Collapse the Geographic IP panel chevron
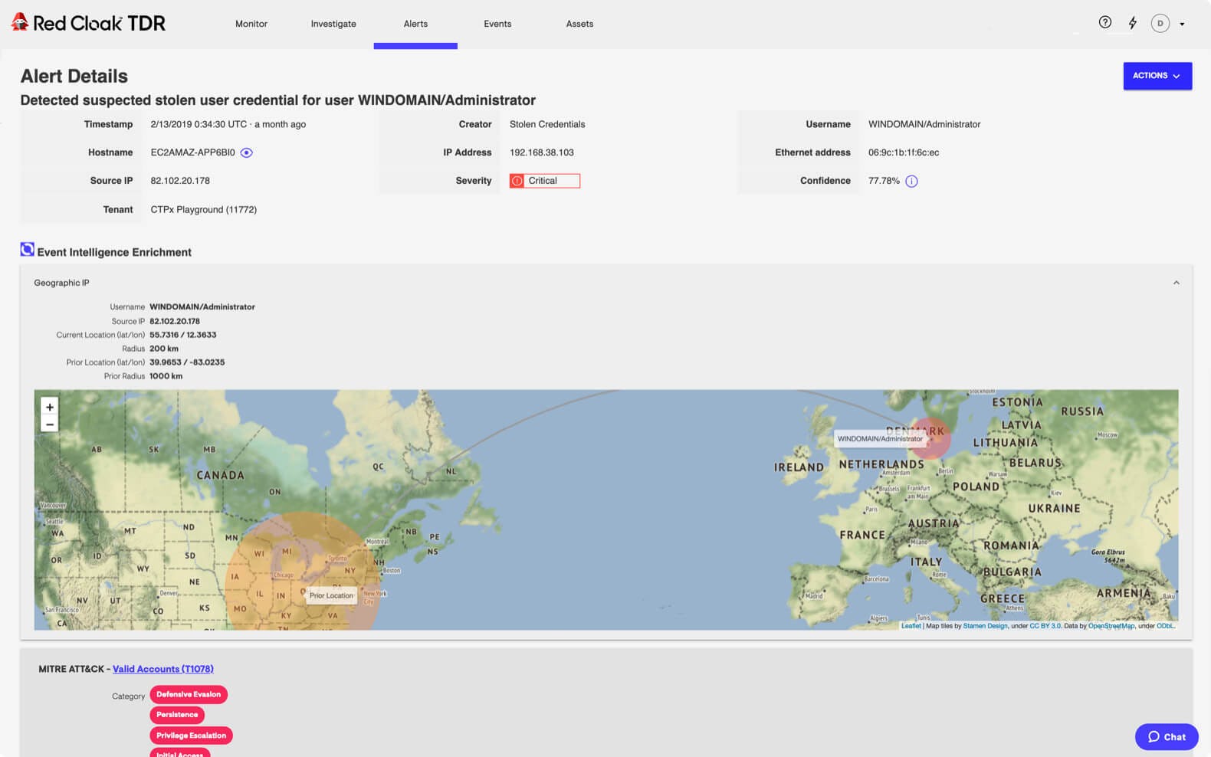This screenshot has width=1211, height=757. [x=1176, y=283]
